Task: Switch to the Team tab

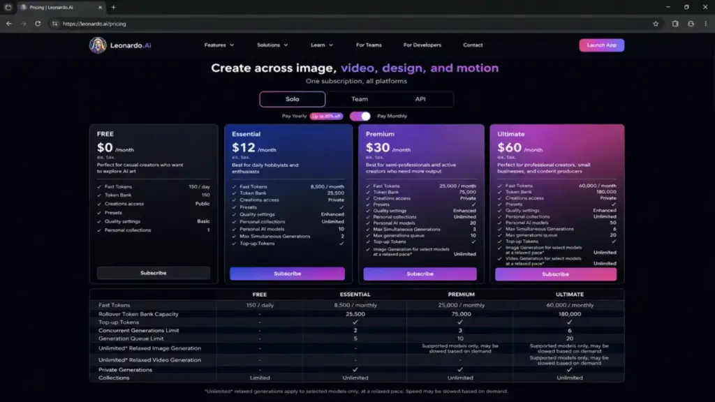Action: click(360, 99)
